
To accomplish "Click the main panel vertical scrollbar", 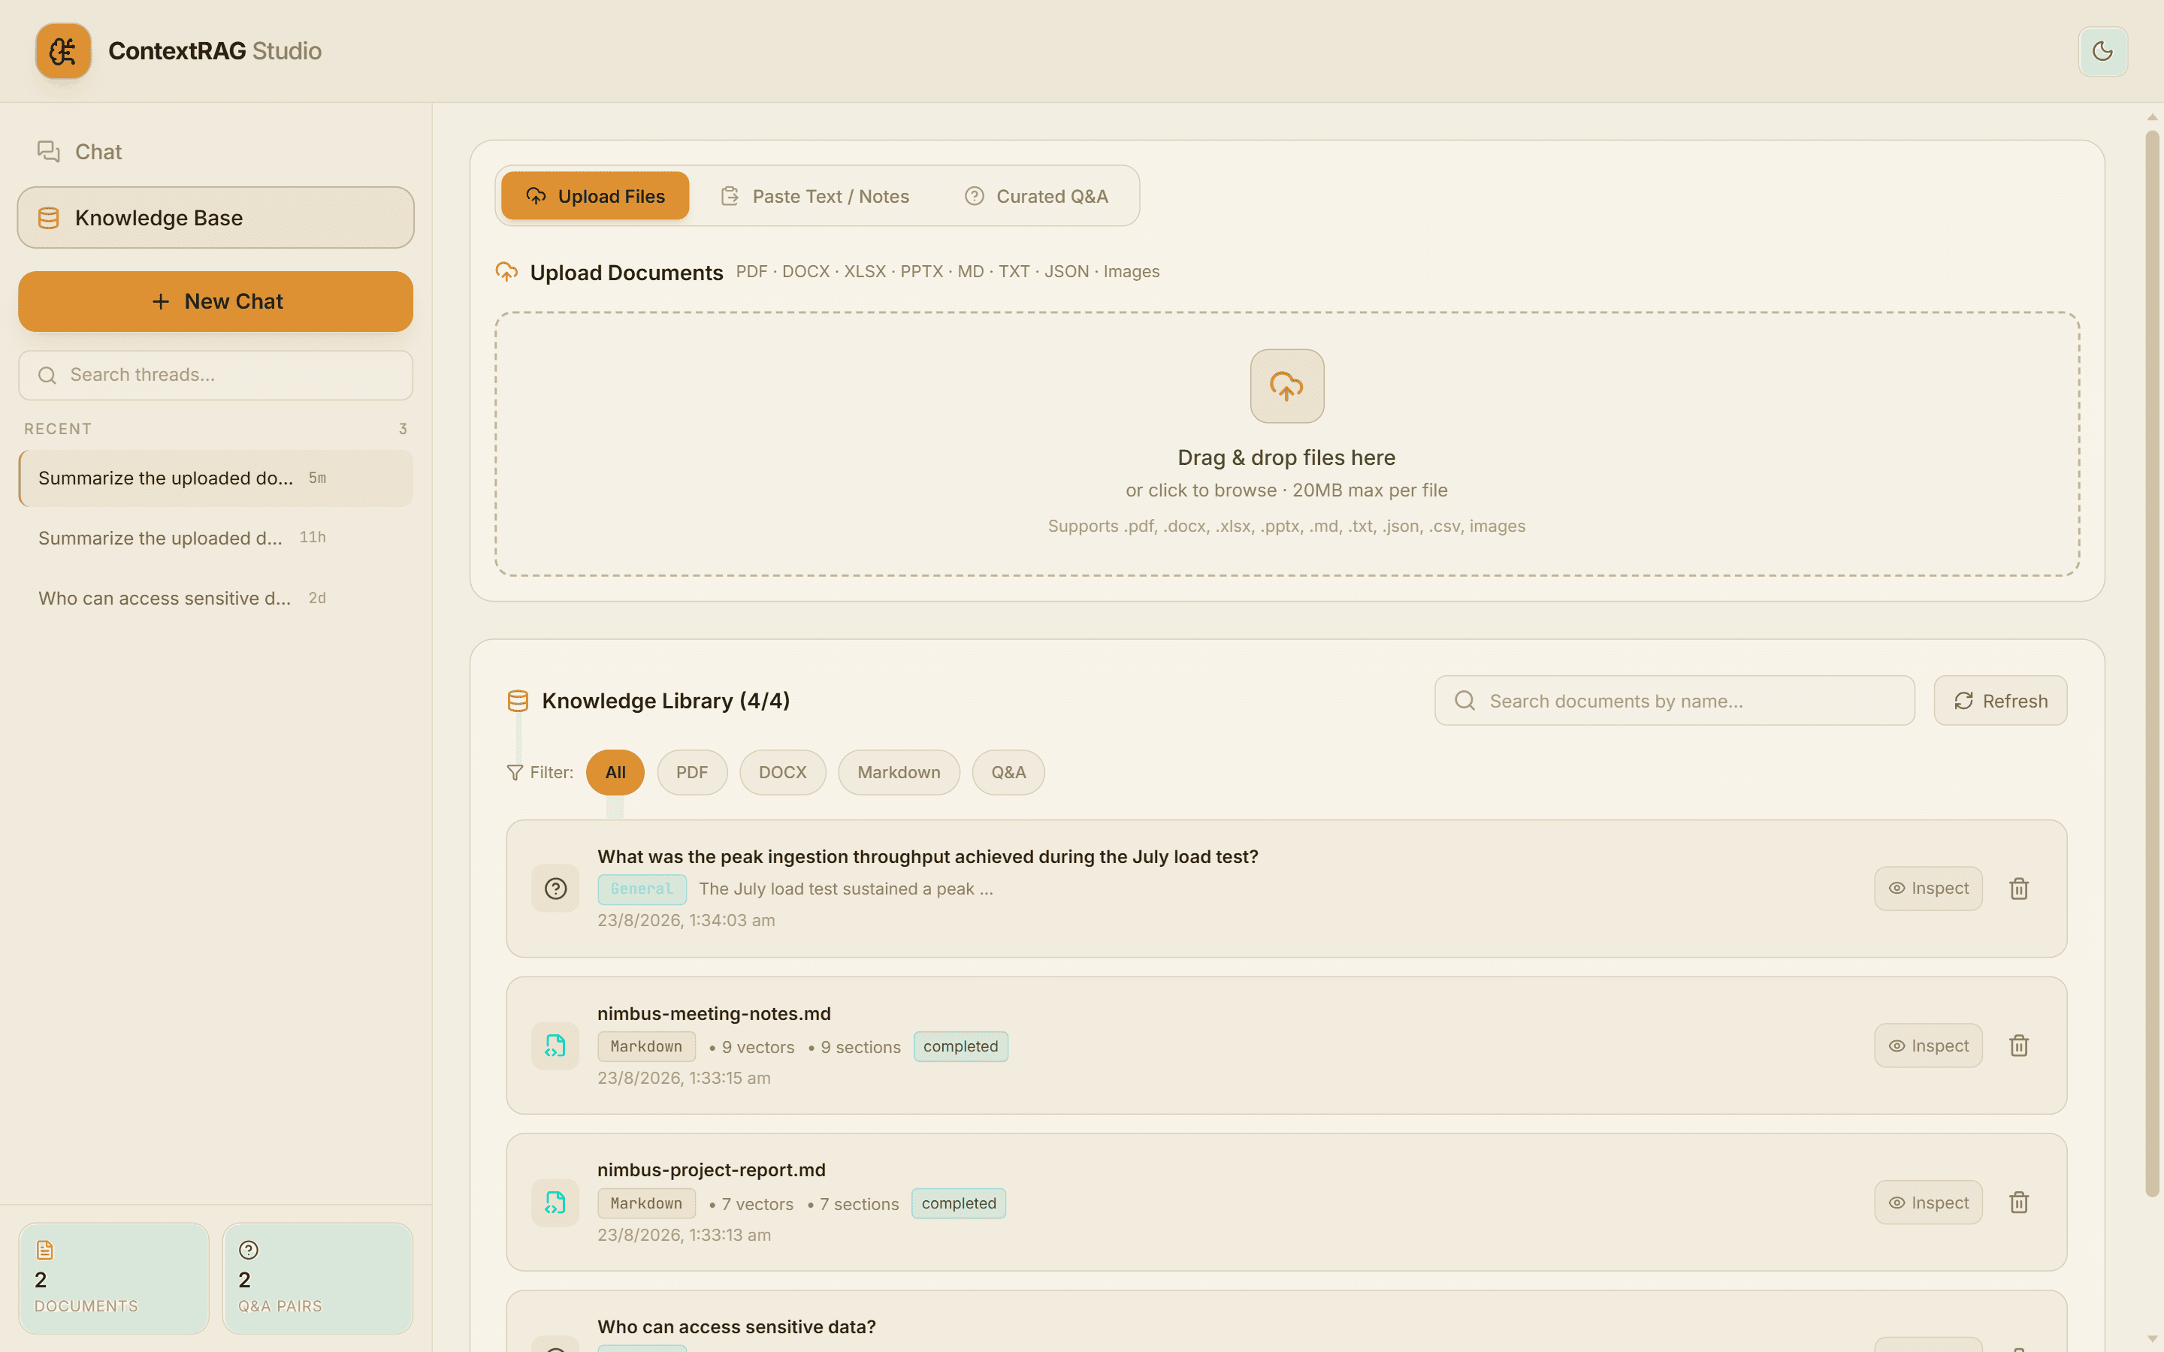I will pyautogui.click(x=2153, y=663).
